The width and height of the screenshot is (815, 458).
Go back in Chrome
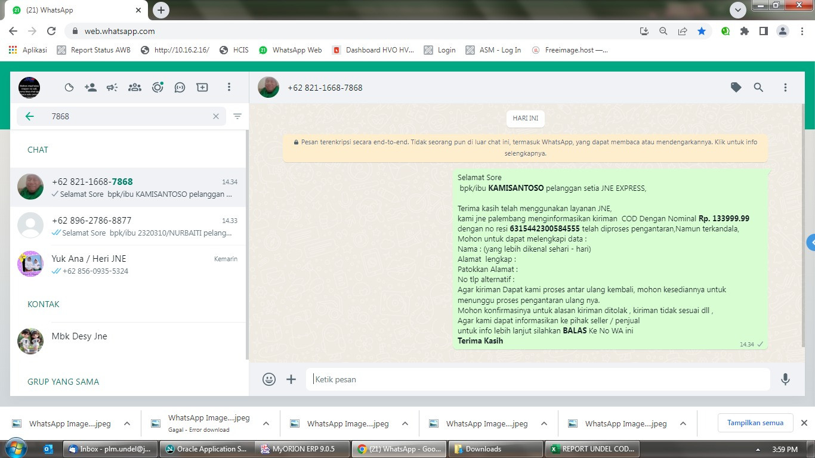[x=13, y=31]
